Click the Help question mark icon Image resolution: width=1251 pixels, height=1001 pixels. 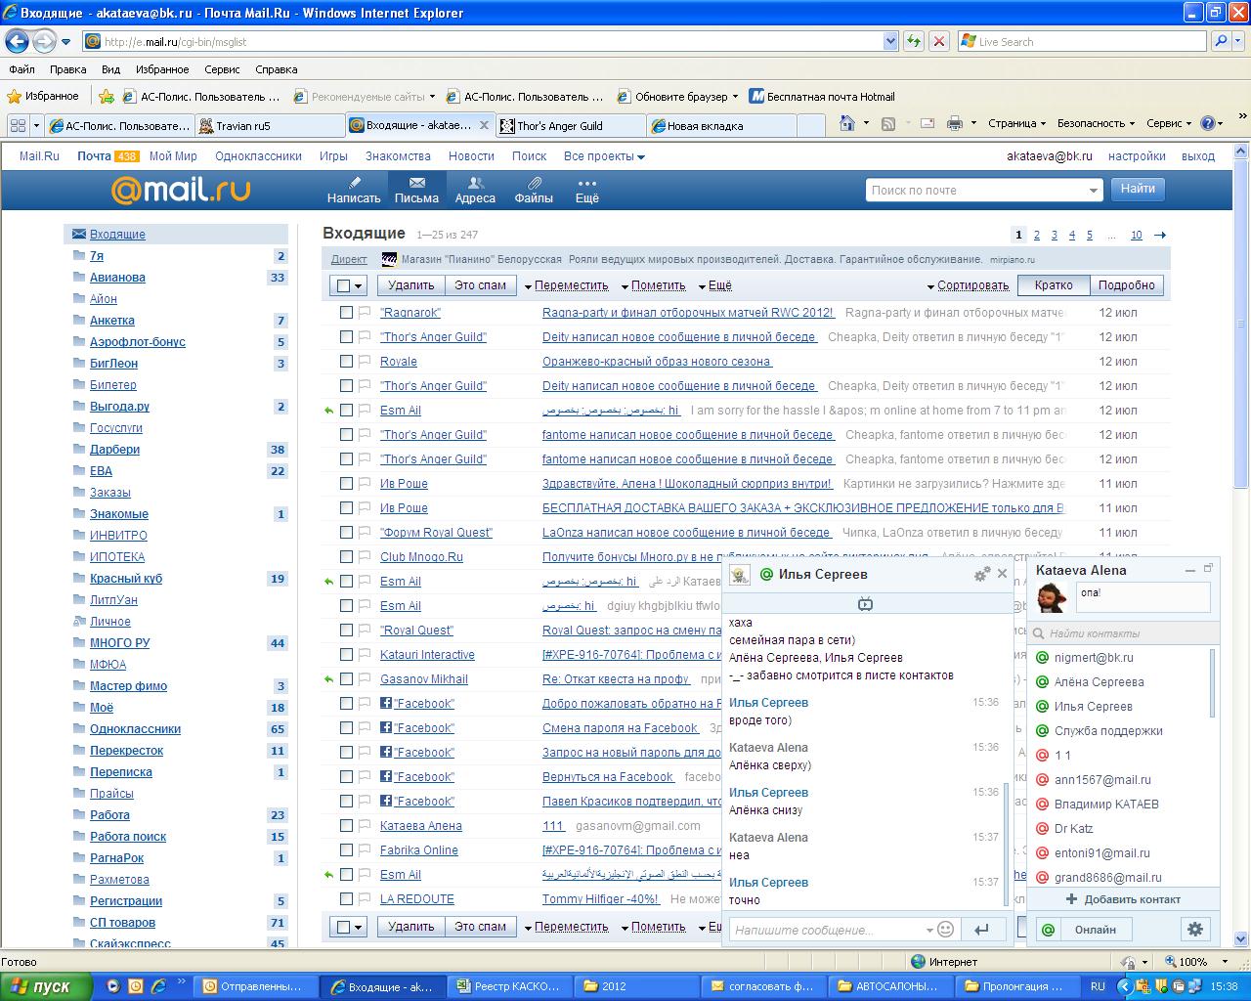[1208, 123]
